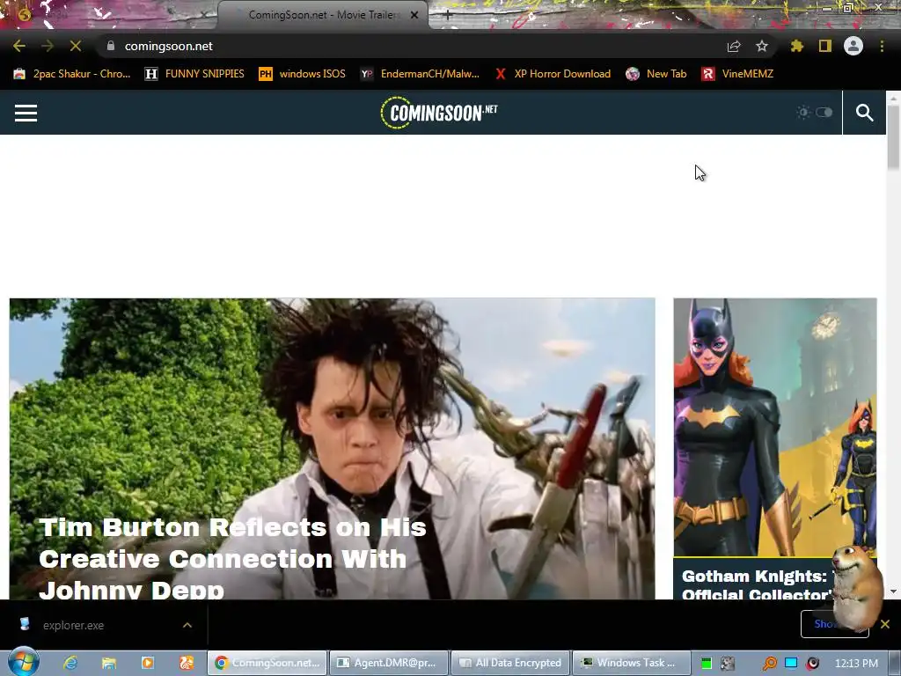Viewport: 901px width, 676px height.
Task: Open the New Tab bookmark
Action: 656,74
